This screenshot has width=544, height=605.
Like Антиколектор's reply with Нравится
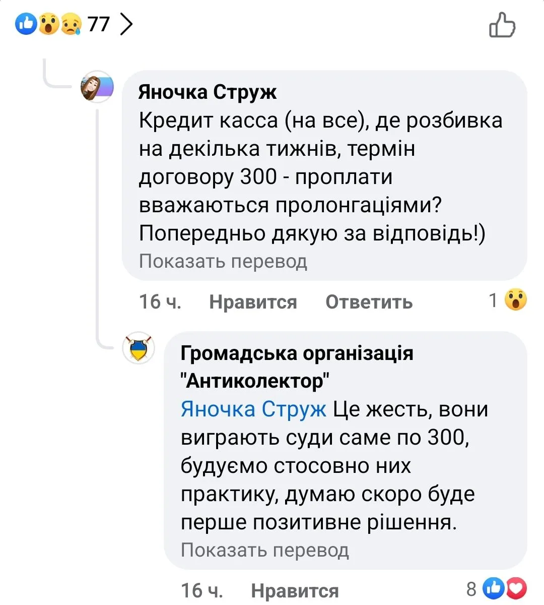295,590
